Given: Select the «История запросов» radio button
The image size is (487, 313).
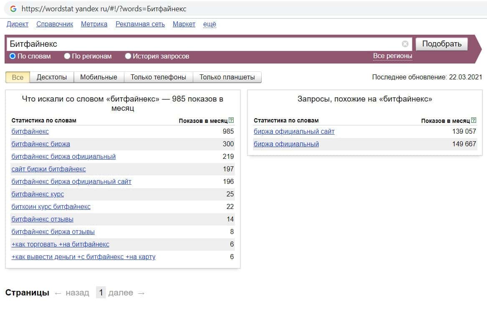Looking at the screenshot, I should tap(128, 56).
